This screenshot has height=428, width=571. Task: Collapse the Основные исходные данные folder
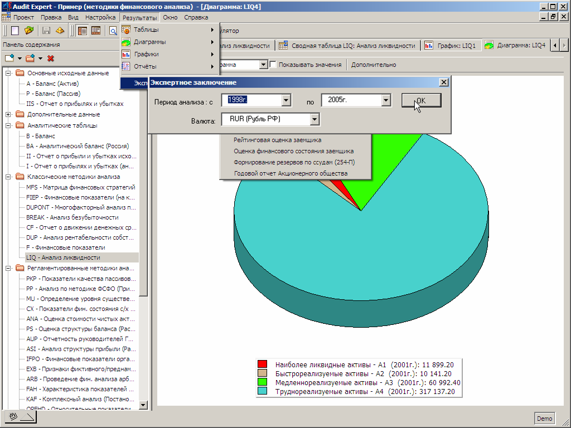point(8,73)
